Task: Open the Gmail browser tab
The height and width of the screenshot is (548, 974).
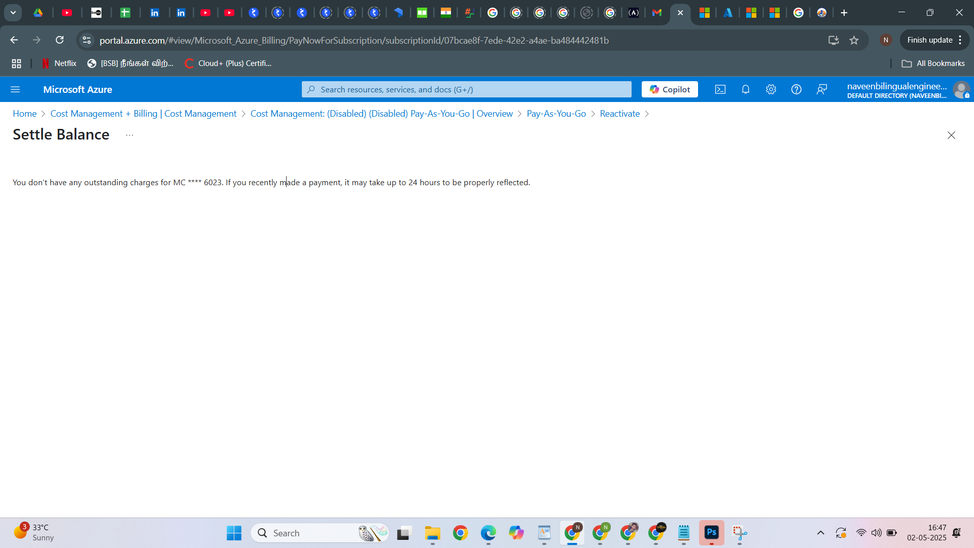Action: (656, 13)
